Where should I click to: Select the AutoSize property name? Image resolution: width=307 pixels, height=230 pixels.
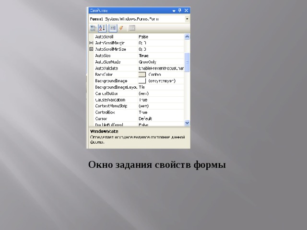[103, 56]
